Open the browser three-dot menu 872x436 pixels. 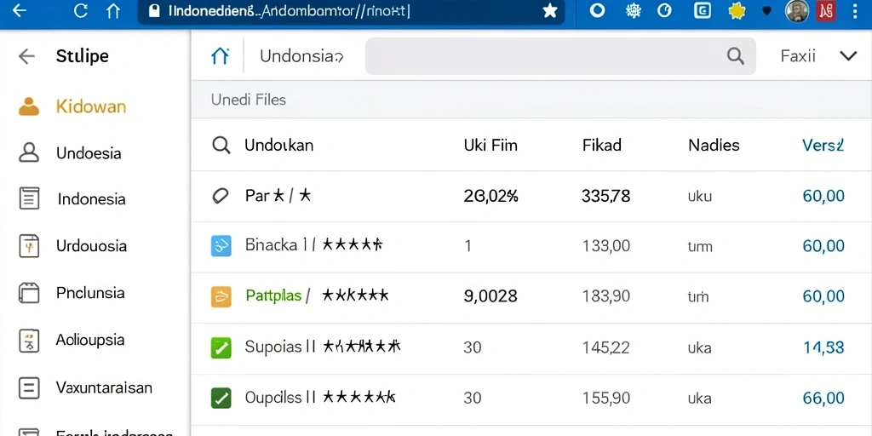pos(855,11)
